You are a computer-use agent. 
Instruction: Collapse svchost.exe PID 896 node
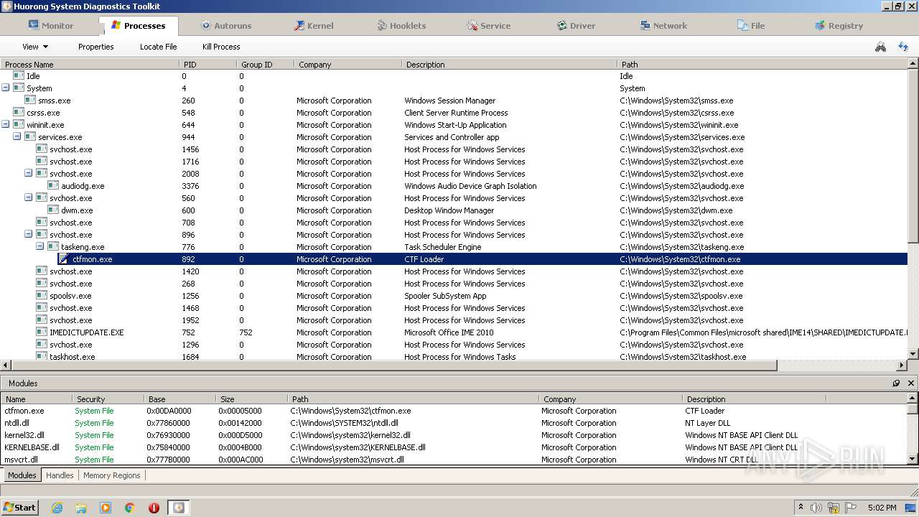29,234
